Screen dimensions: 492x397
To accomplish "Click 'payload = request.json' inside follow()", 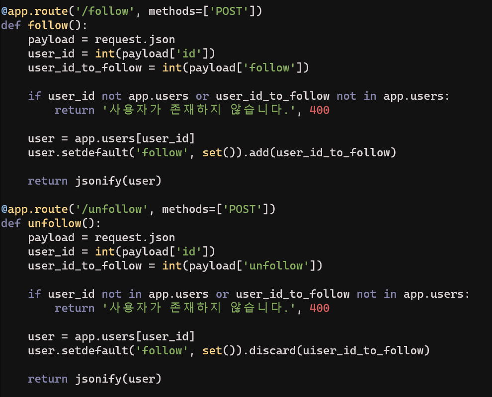I will point(101,40).
